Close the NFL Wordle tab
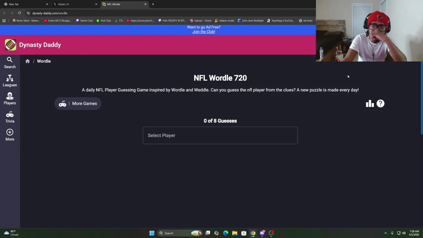423x238 pixels. click(x=145, y=4)
